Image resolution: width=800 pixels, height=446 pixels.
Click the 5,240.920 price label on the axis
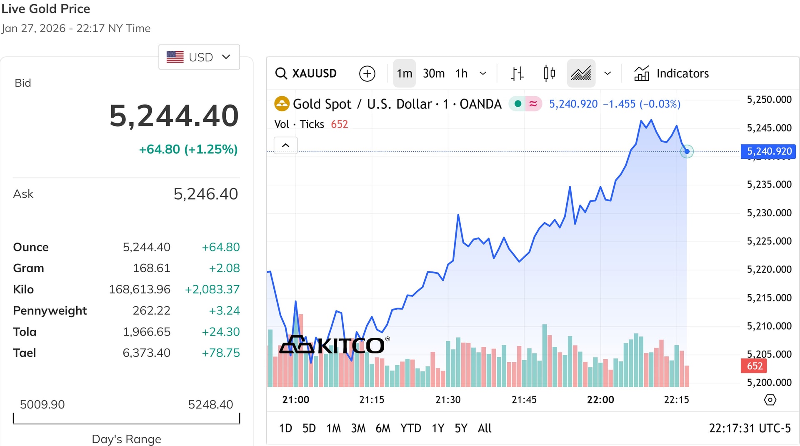768,152
